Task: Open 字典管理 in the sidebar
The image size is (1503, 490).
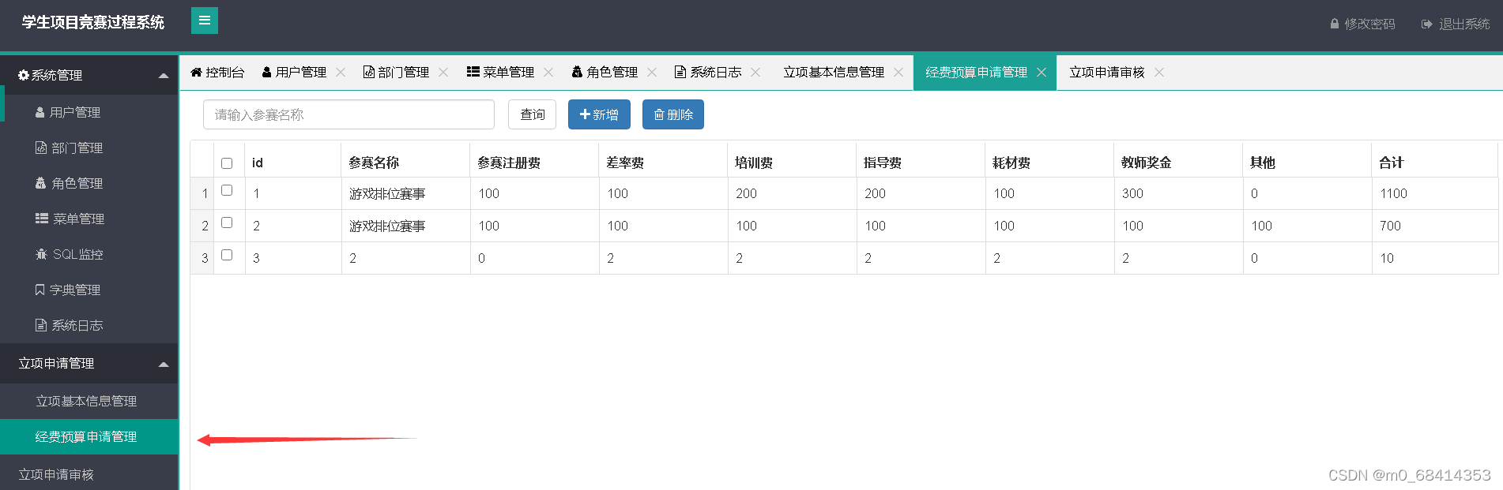Action: coord(89,290)
